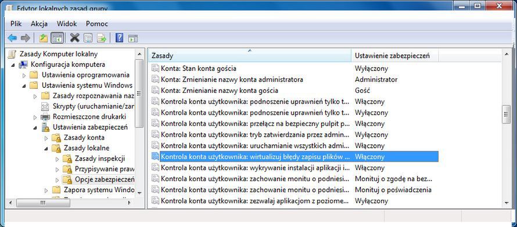Viewport: 517px width, 227px height.
Task: Click the policy list vertical scrollbar thumb
Action: click(506, 114)
